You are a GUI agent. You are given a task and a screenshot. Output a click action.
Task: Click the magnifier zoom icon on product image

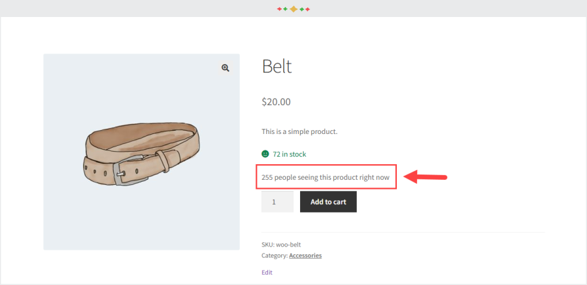point(226,68)
